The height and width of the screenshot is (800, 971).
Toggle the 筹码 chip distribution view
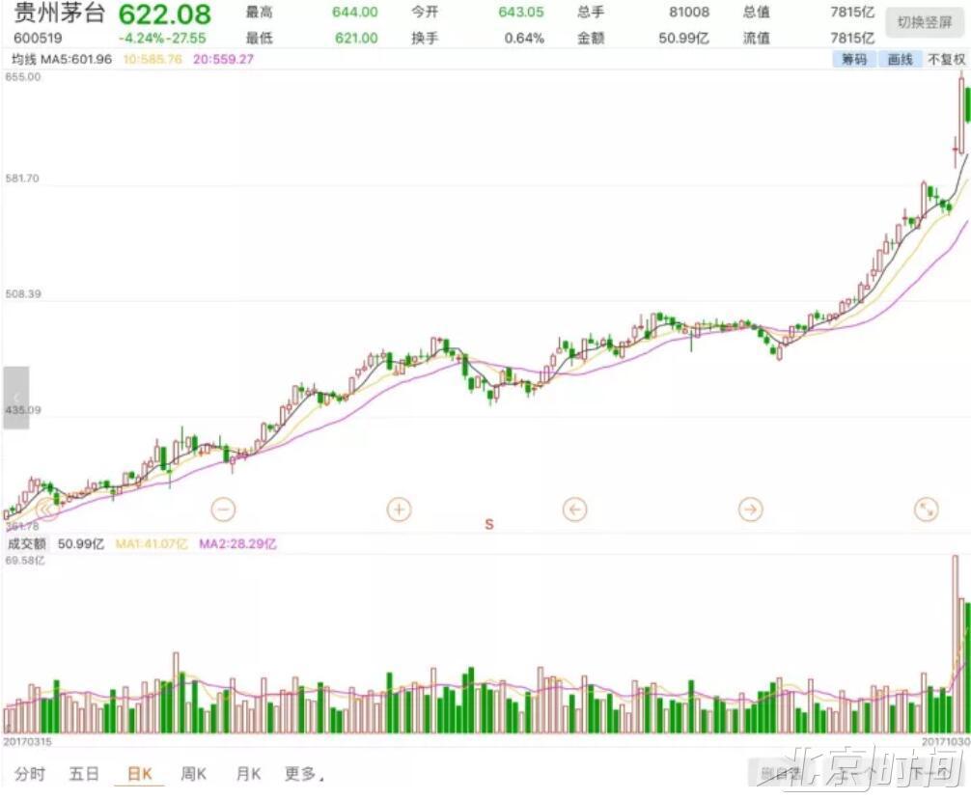pyautogui.click(x=854, y=60)
